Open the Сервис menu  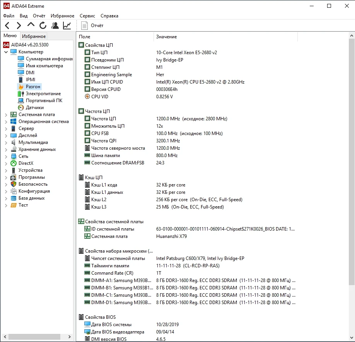[87, 15]
